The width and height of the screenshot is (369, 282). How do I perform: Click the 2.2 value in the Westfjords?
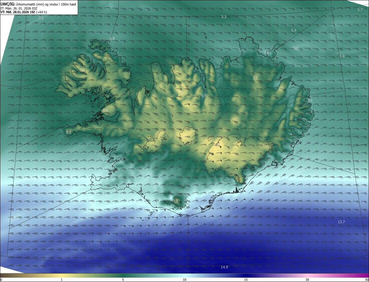click(x=82, y=70)
